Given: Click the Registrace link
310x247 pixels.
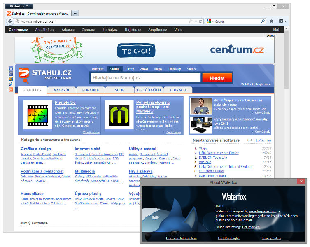Looking at the screenshot, I should [x=263, y=84].
